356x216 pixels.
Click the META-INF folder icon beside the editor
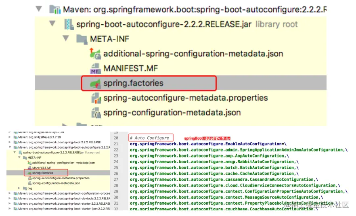click(25, 157)
